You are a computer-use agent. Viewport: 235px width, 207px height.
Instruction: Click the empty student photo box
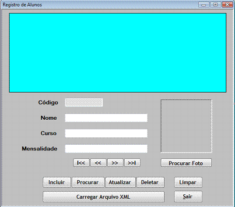[186, 126]
